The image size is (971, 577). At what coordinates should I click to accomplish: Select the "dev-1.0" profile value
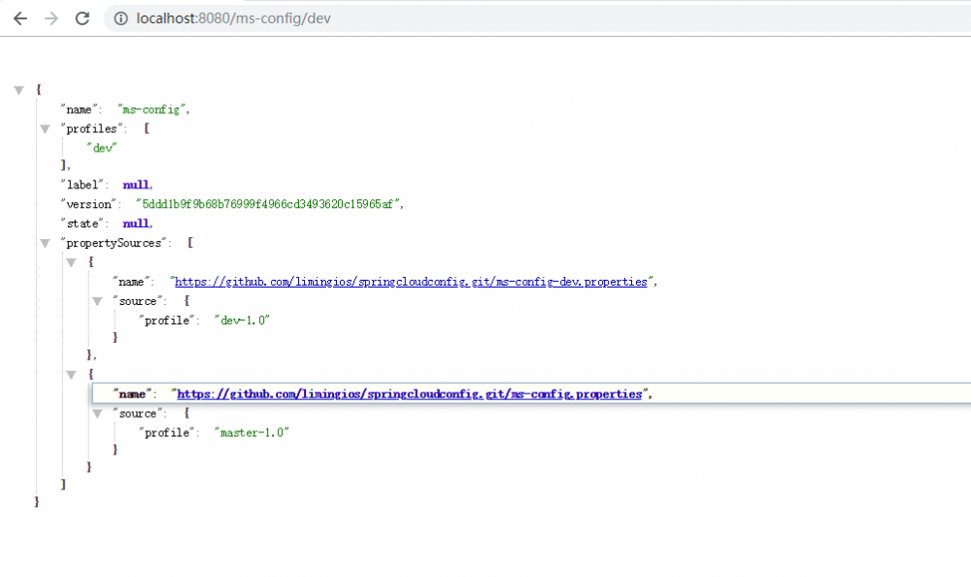[x=242, y=321]
